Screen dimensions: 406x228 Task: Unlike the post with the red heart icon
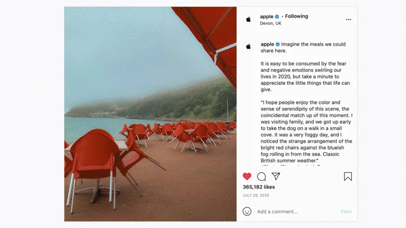[247, 176]
